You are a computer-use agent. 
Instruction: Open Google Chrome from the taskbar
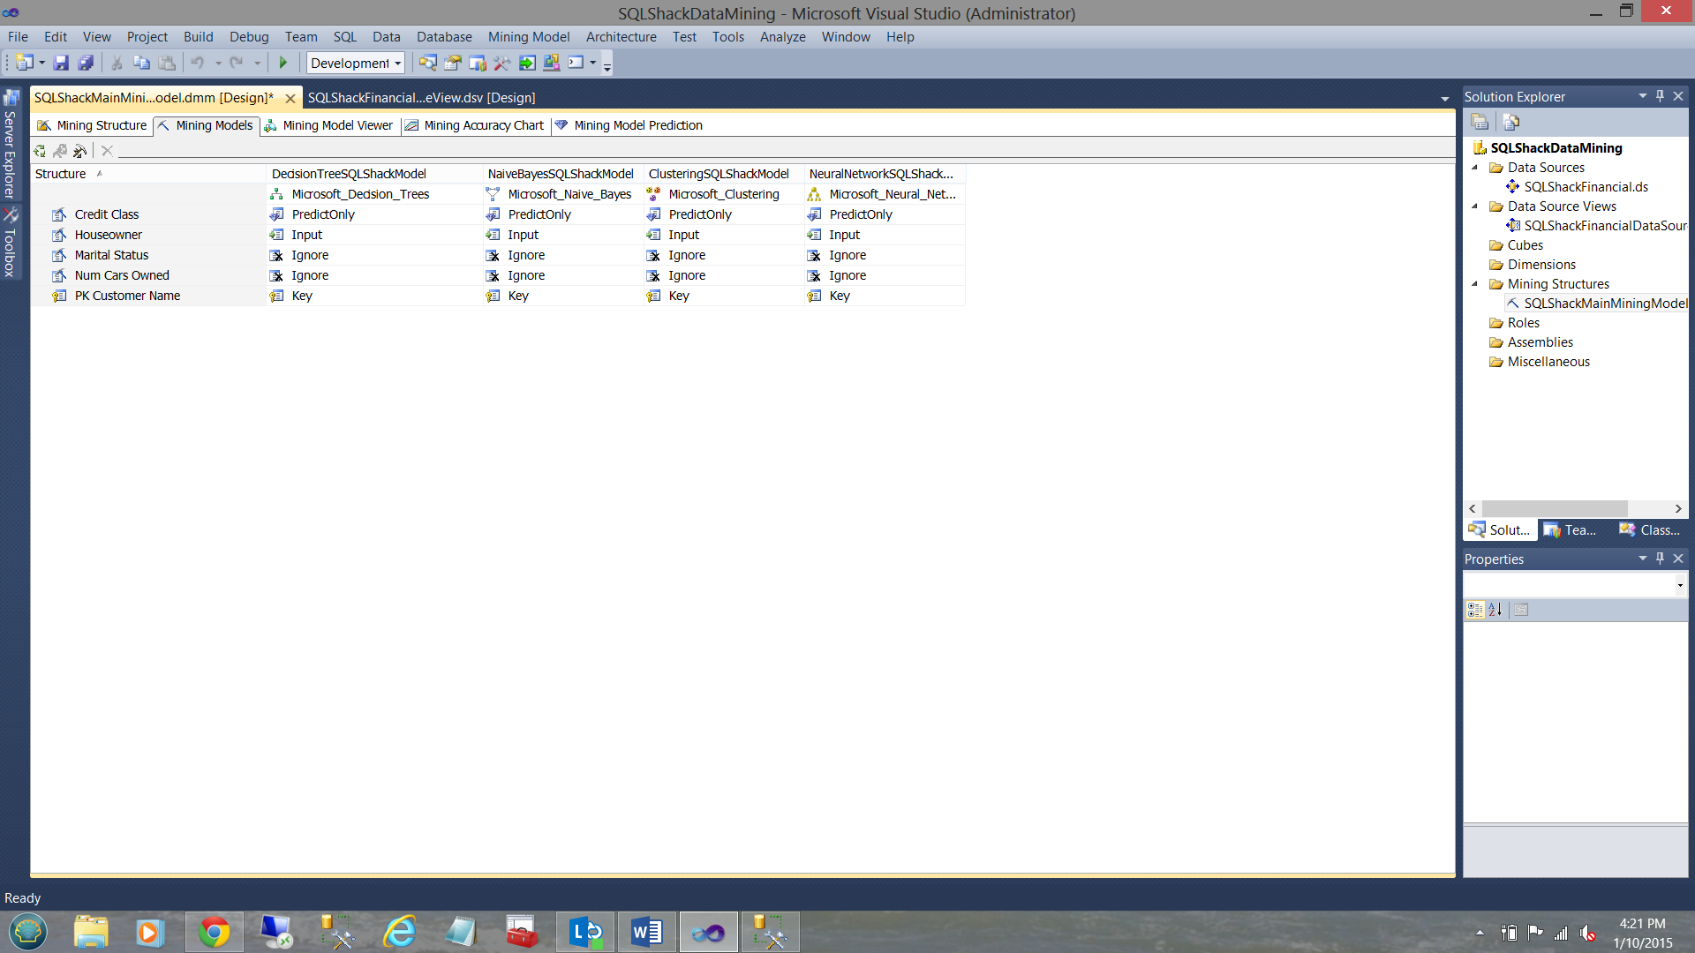tap(214, 933)
